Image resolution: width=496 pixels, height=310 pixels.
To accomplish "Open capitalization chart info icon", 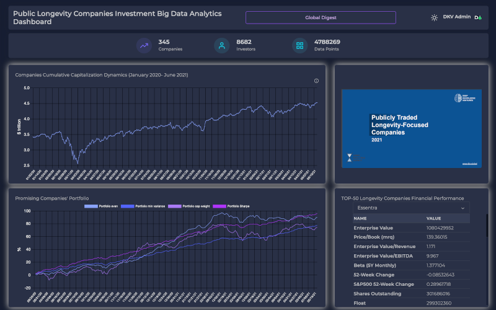I will pos(316,81).
